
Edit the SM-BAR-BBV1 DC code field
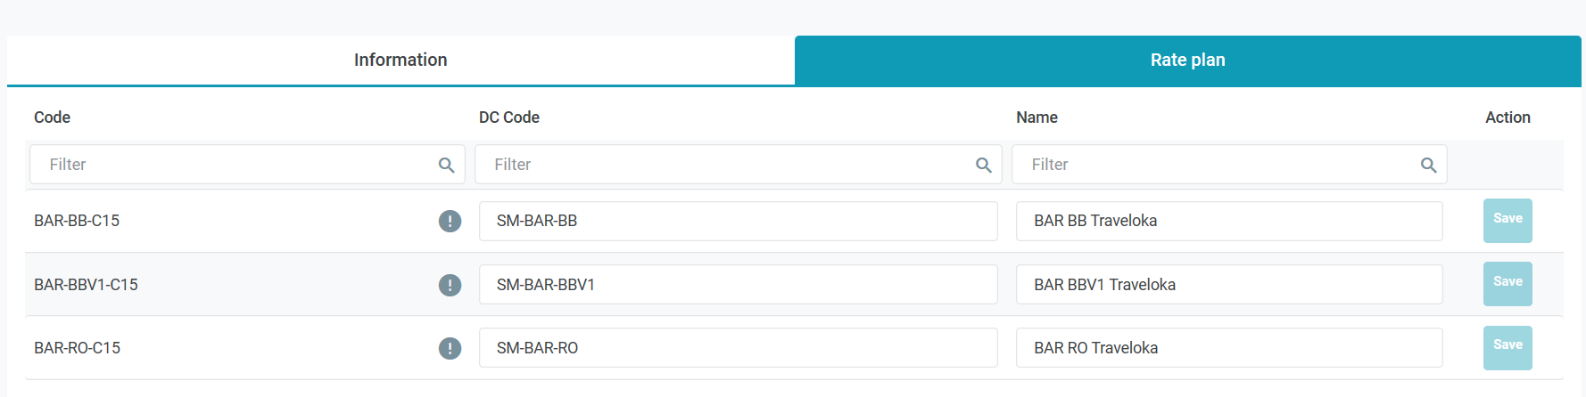click(738, 285)
